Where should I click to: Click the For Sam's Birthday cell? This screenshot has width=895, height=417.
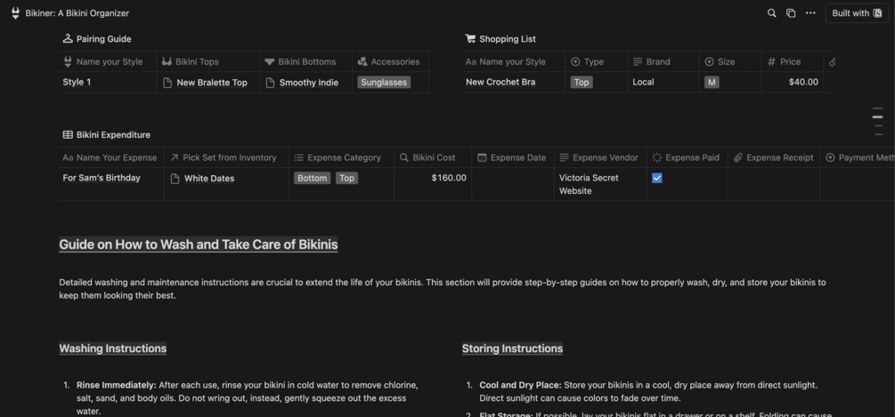pyautogui.click(x=110, y=184)
